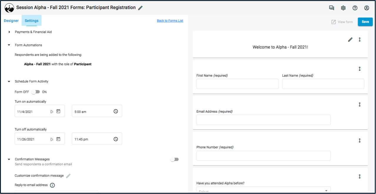Click the info icon beside Reply-to email address
376x194 pixels.
tap(53, 185)
